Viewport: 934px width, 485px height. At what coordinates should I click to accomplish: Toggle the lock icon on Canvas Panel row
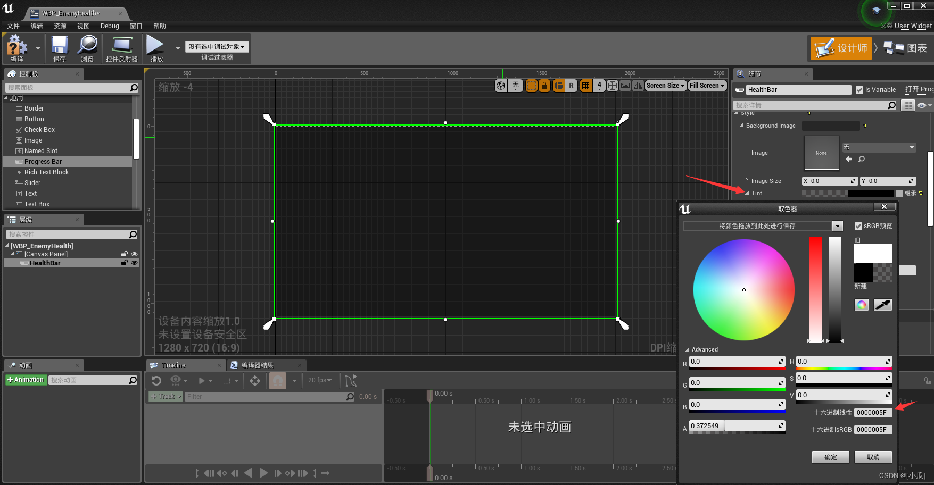coord(125,254)
